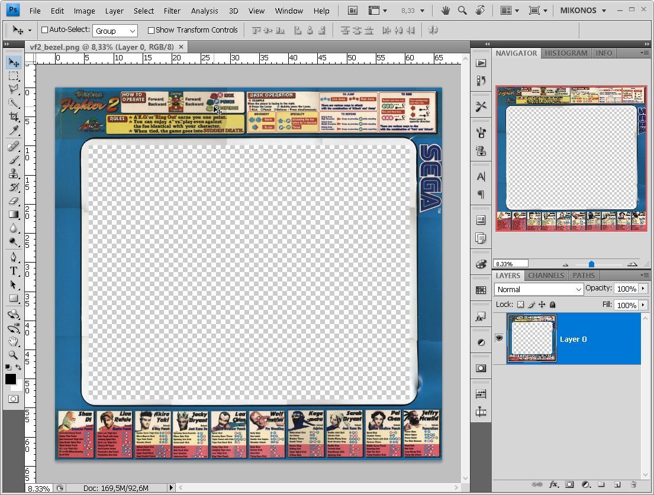Enable the Auto-Select checkbox

coord(44,30)
